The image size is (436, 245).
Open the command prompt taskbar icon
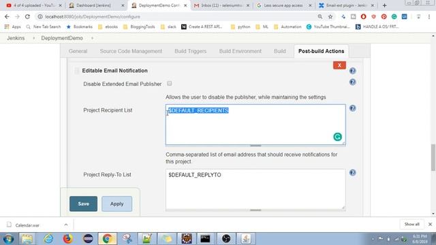pos(205,239)
